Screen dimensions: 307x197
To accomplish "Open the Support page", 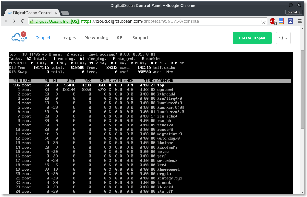I will (x=140, y=38).
